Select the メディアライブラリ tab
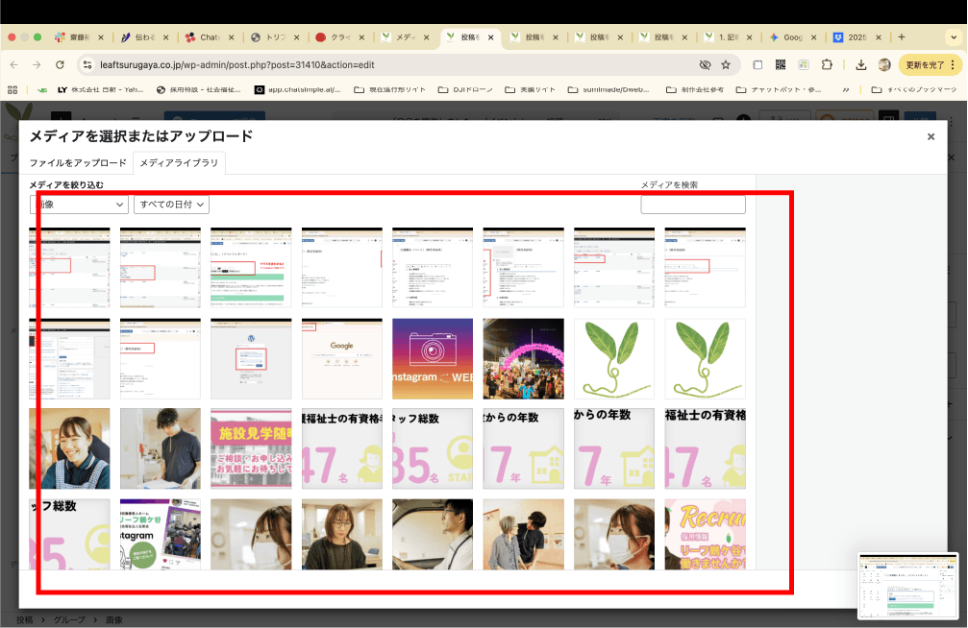This screenshot has width=968, height=628. [179, 163]
